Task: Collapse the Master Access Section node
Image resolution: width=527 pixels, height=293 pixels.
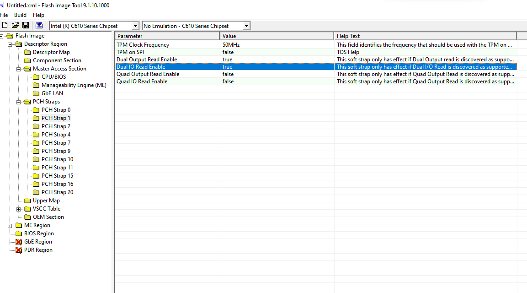Action: (19, 69)
